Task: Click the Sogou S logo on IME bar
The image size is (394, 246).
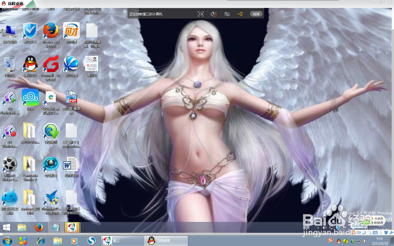Action: pyautogui.click(x=353, y=233)
